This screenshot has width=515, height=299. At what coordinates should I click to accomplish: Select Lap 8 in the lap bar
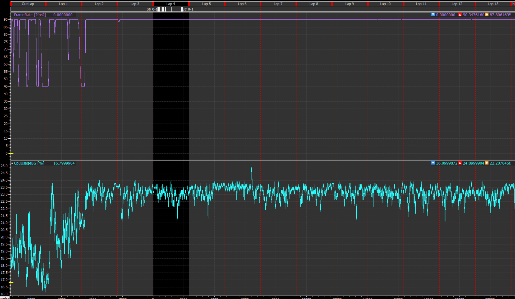pyautogui.click(x=314, y=4)
